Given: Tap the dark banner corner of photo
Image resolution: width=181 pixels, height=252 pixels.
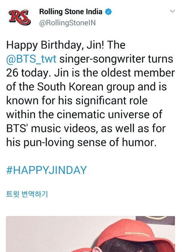Looking at the screenshot, I should click(x=155, y=220).
